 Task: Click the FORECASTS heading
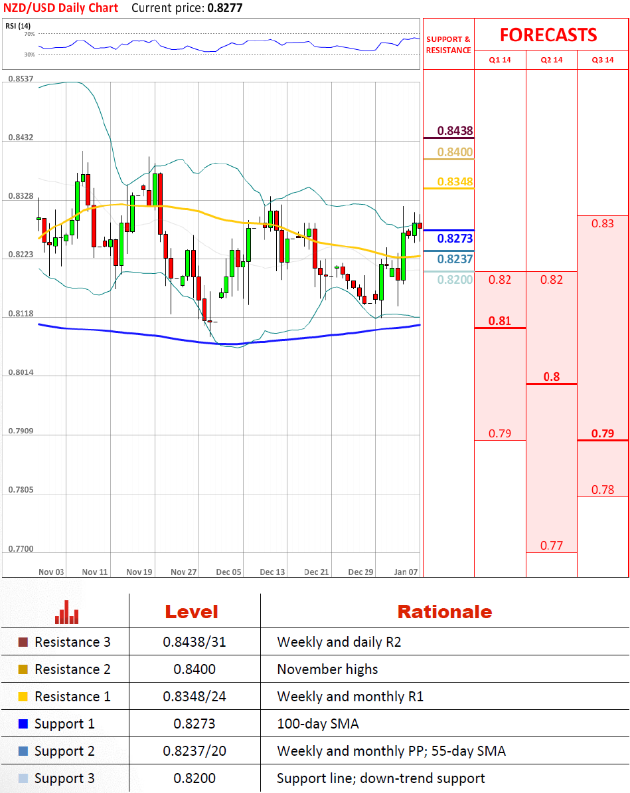pos(548,35)
